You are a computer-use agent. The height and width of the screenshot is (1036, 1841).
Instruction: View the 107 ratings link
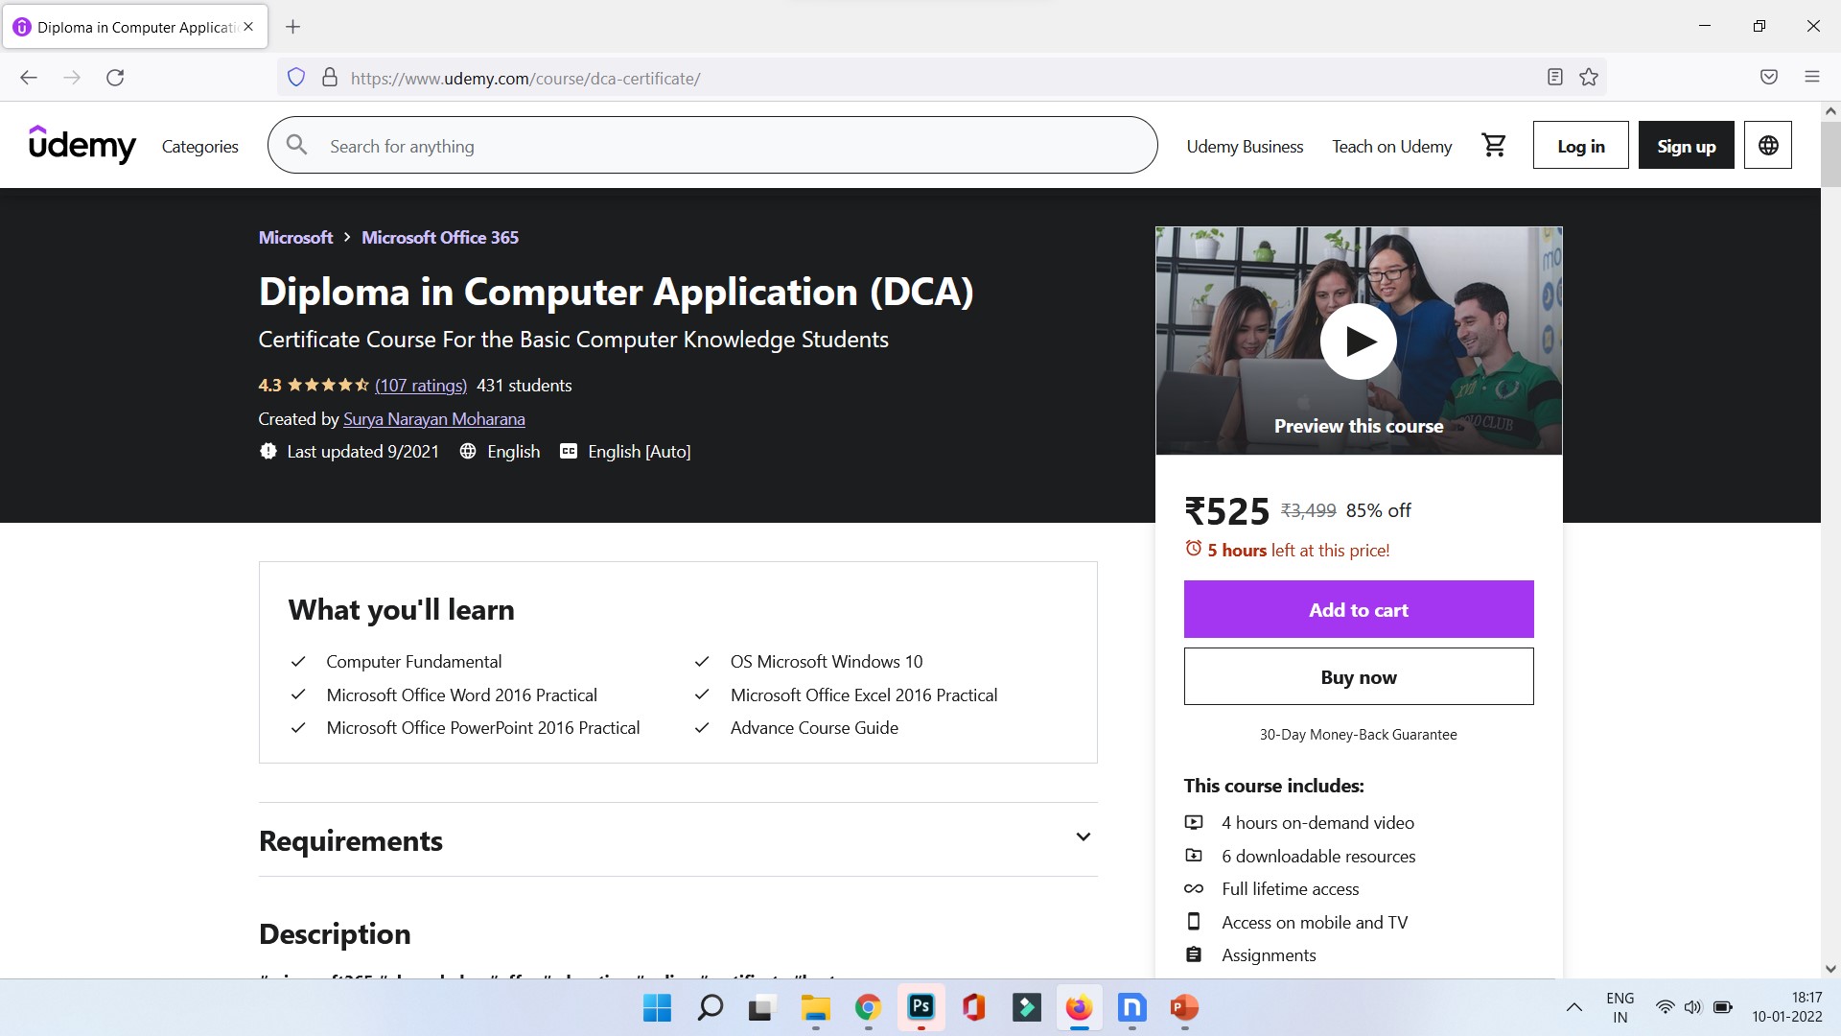[x=420, y=385]
